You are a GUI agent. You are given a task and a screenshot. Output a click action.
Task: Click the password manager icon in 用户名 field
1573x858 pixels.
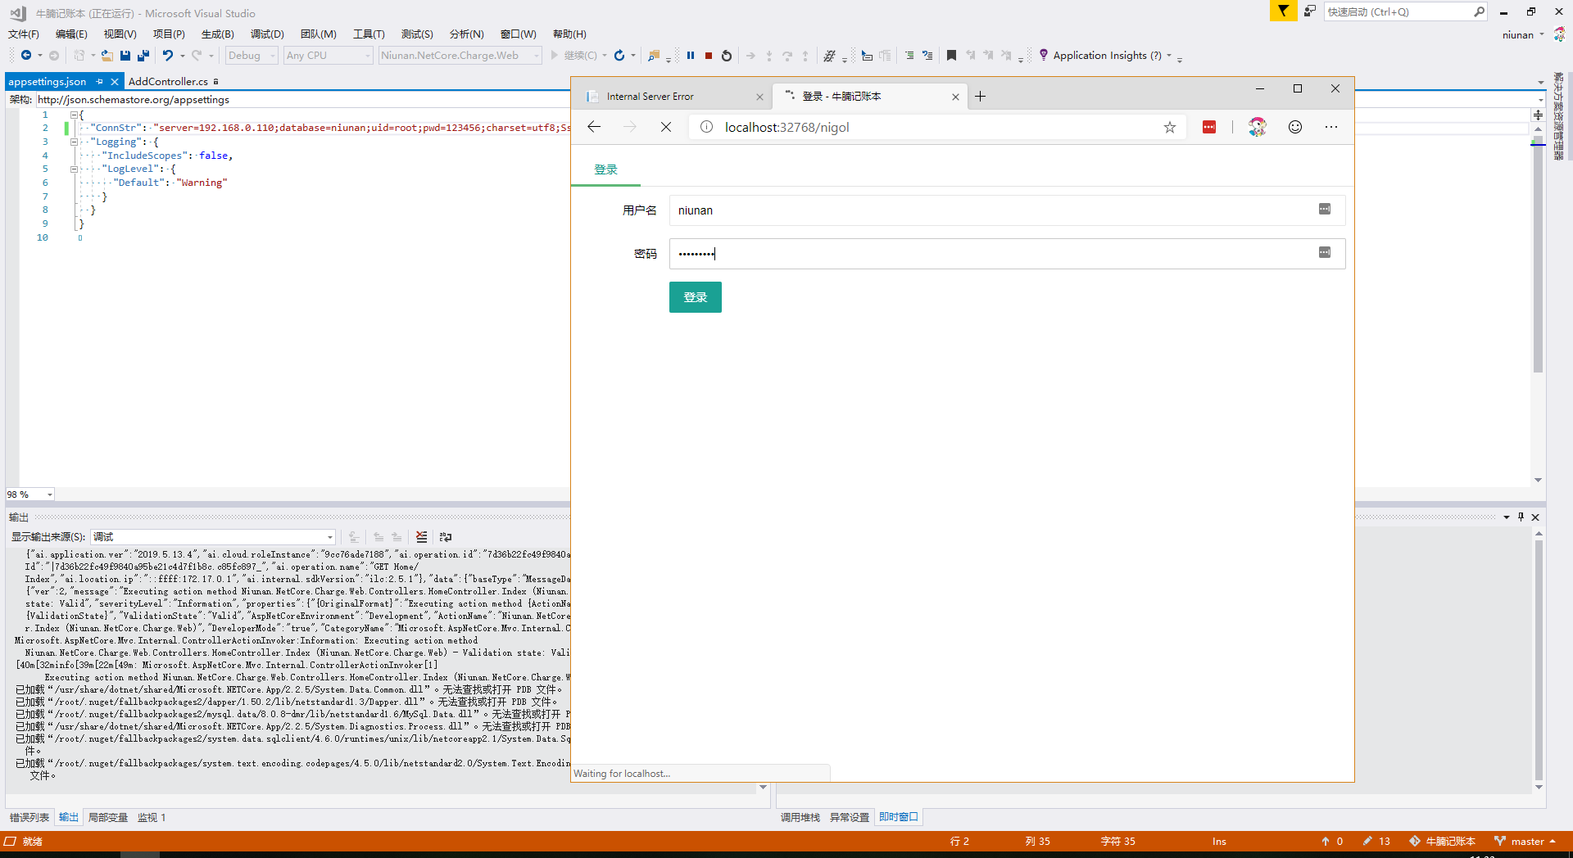1325,210
